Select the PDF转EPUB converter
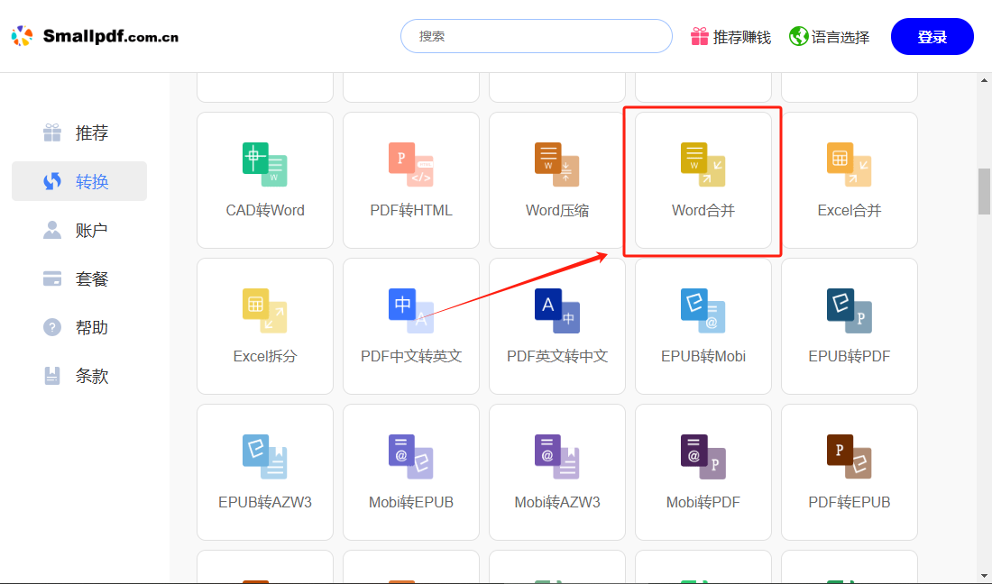Viewport: 992px width, 584px height. click(x=849, y=472)
